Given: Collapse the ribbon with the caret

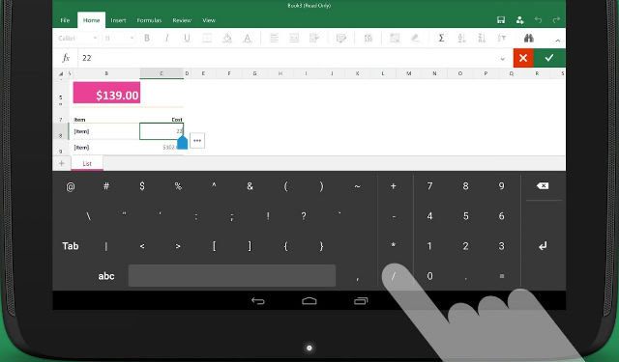Looking at the screenshot, I should coord(557,40).
